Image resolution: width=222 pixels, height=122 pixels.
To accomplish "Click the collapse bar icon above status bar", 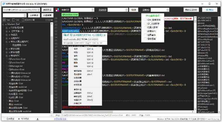I will click(51, 115).
